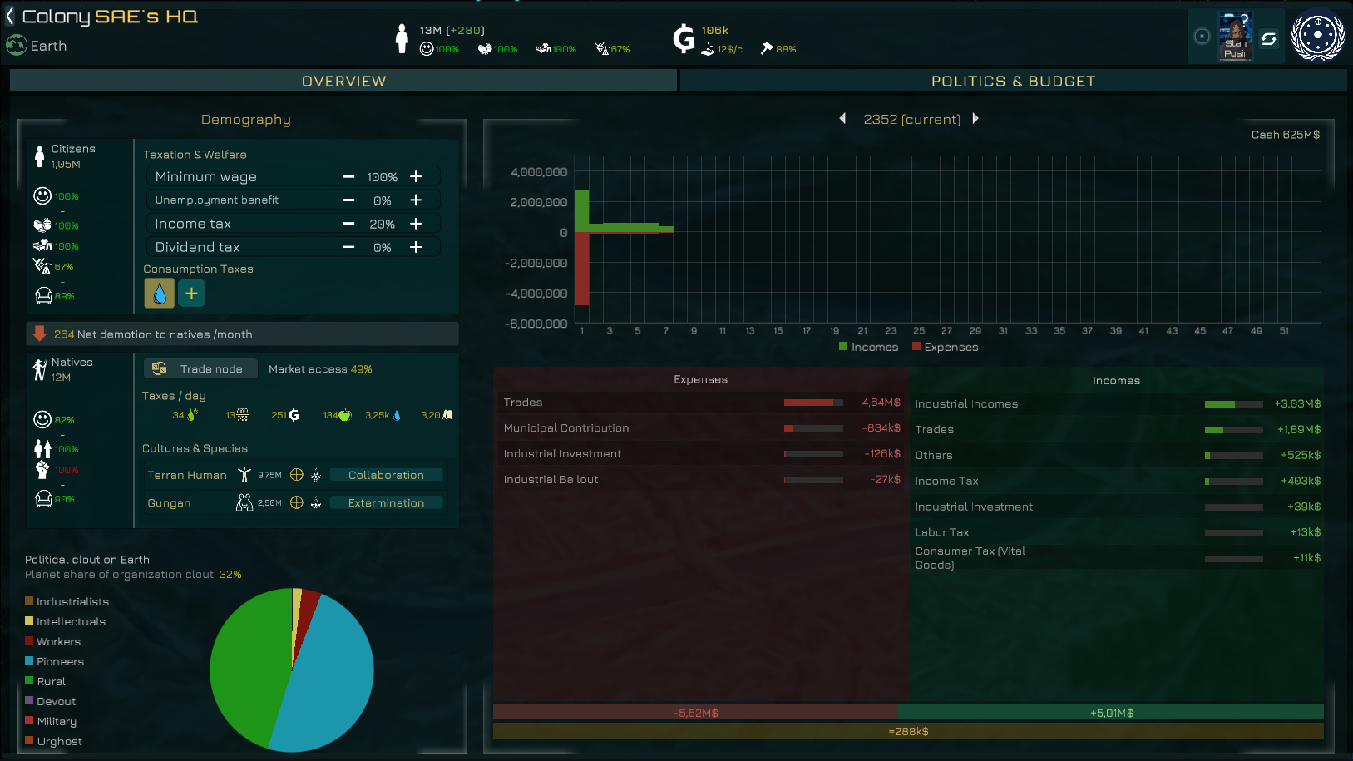Increase the Minimum wage value
1353x761 pixels.
tap(416, 176)
